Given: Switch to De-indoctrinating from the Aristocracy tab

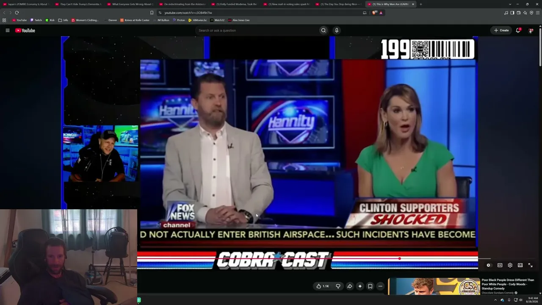Looking at the screenshot, I should pyautogui.click(x=183, y=4).
